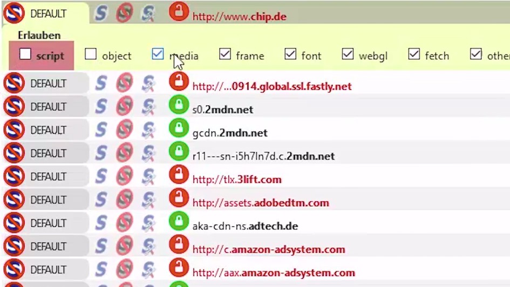Viewport: 510px width, 287px height.
Task: Set chip.de to Trusted preset
Action: pyautogui.click(x=101, y=13)
